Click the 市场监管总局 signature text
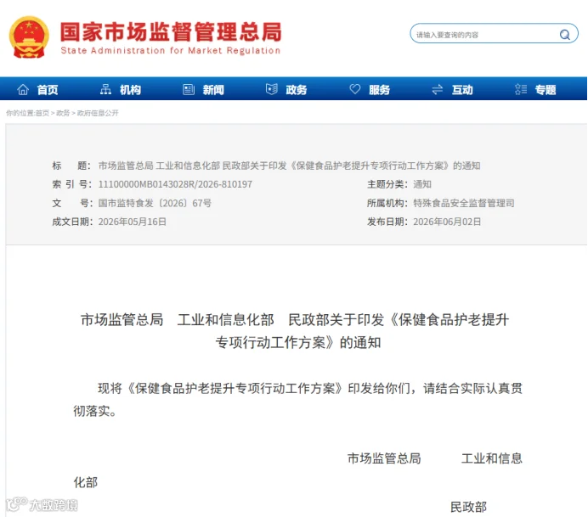The image size is (588, 517). [x=384, y=458]
